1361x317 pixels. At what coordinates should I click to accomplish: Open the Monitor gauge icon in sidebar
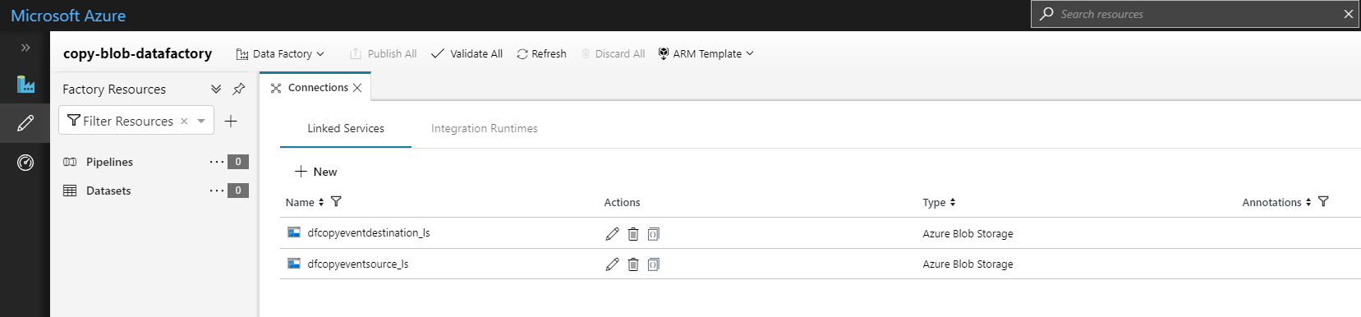(25, 163)
